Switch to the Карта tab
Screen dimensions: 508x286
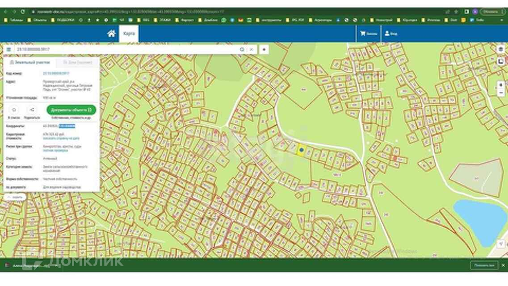(129, 34)
